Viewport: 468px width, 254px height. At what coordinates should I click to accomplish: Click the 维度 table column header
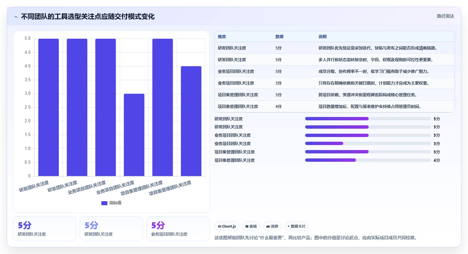click(222, 37)
